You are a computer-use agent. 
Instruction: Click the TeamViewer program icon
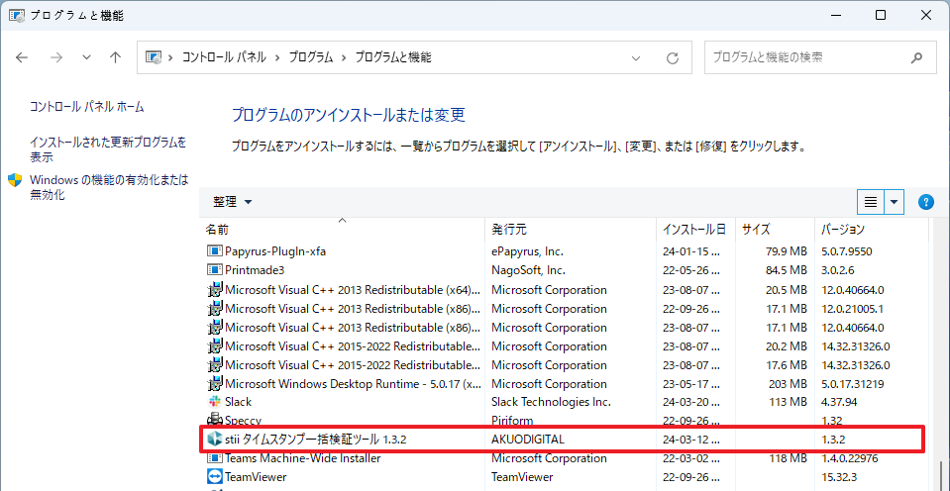coord(214,477)
